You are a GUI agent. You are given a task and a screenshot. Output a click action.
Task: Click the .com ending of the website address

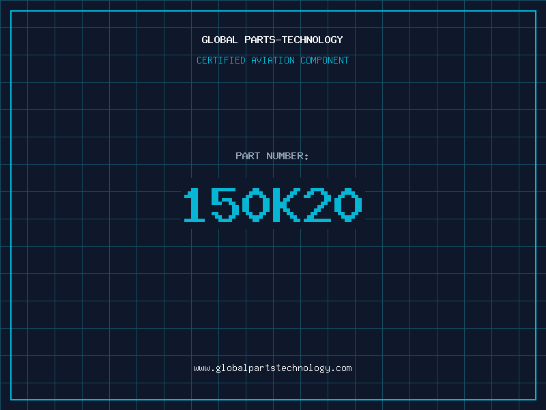click(x=341, y=368)
